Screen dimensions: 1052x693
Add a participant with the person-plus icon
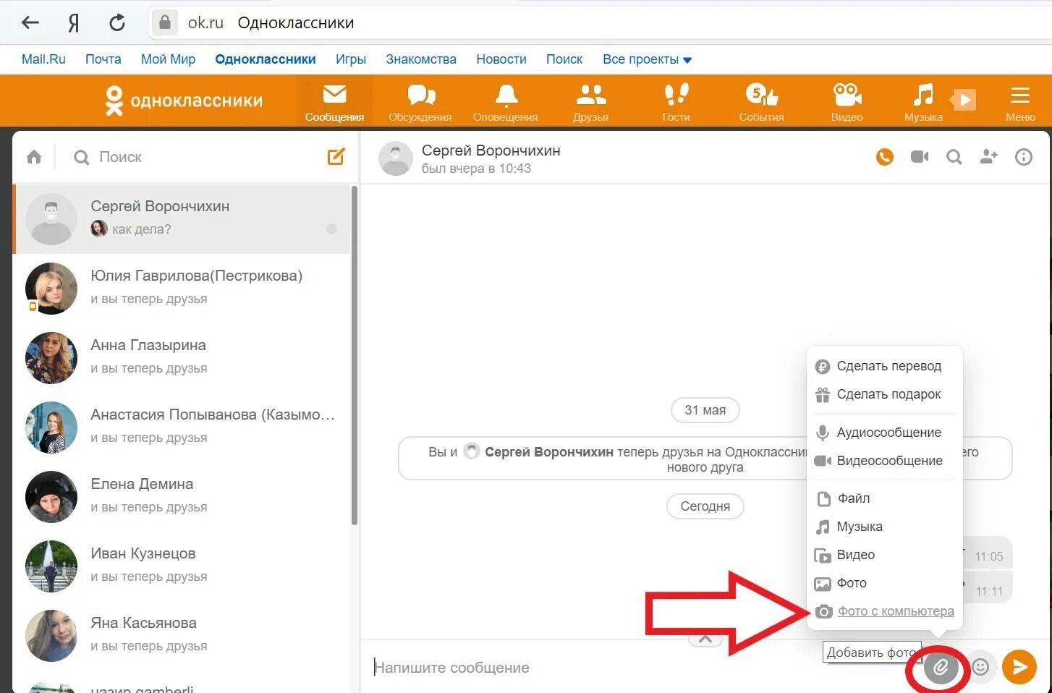[989, 156]
